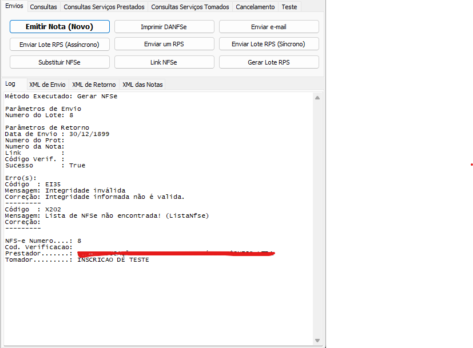
Task: Click the log scrollbar down arrow
Action: [x=317, y=341]
